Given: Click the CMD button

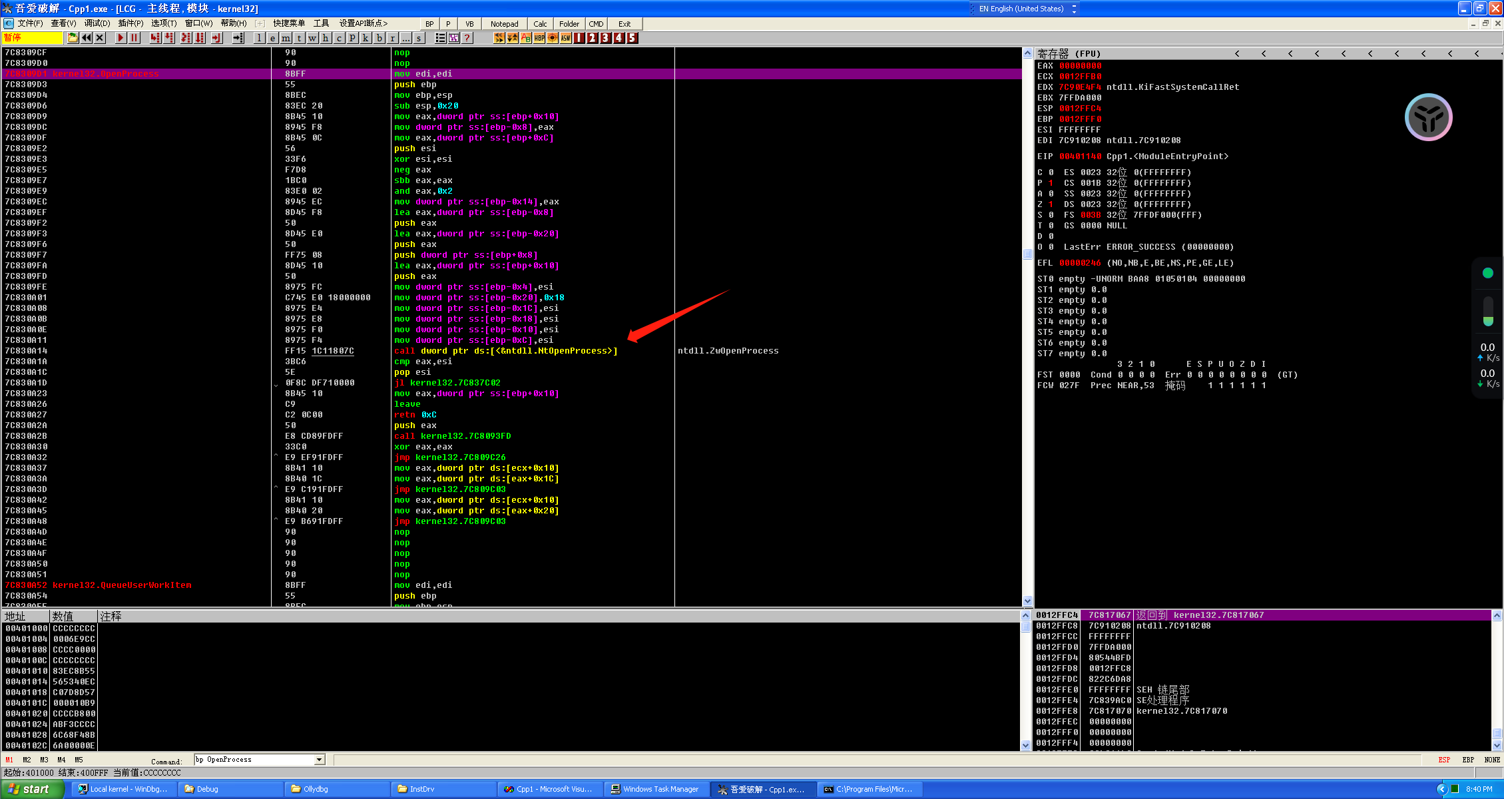Looking at the screenshot, I should [x=596, y=24].
